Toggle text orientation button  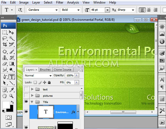(x=20, y=10)
